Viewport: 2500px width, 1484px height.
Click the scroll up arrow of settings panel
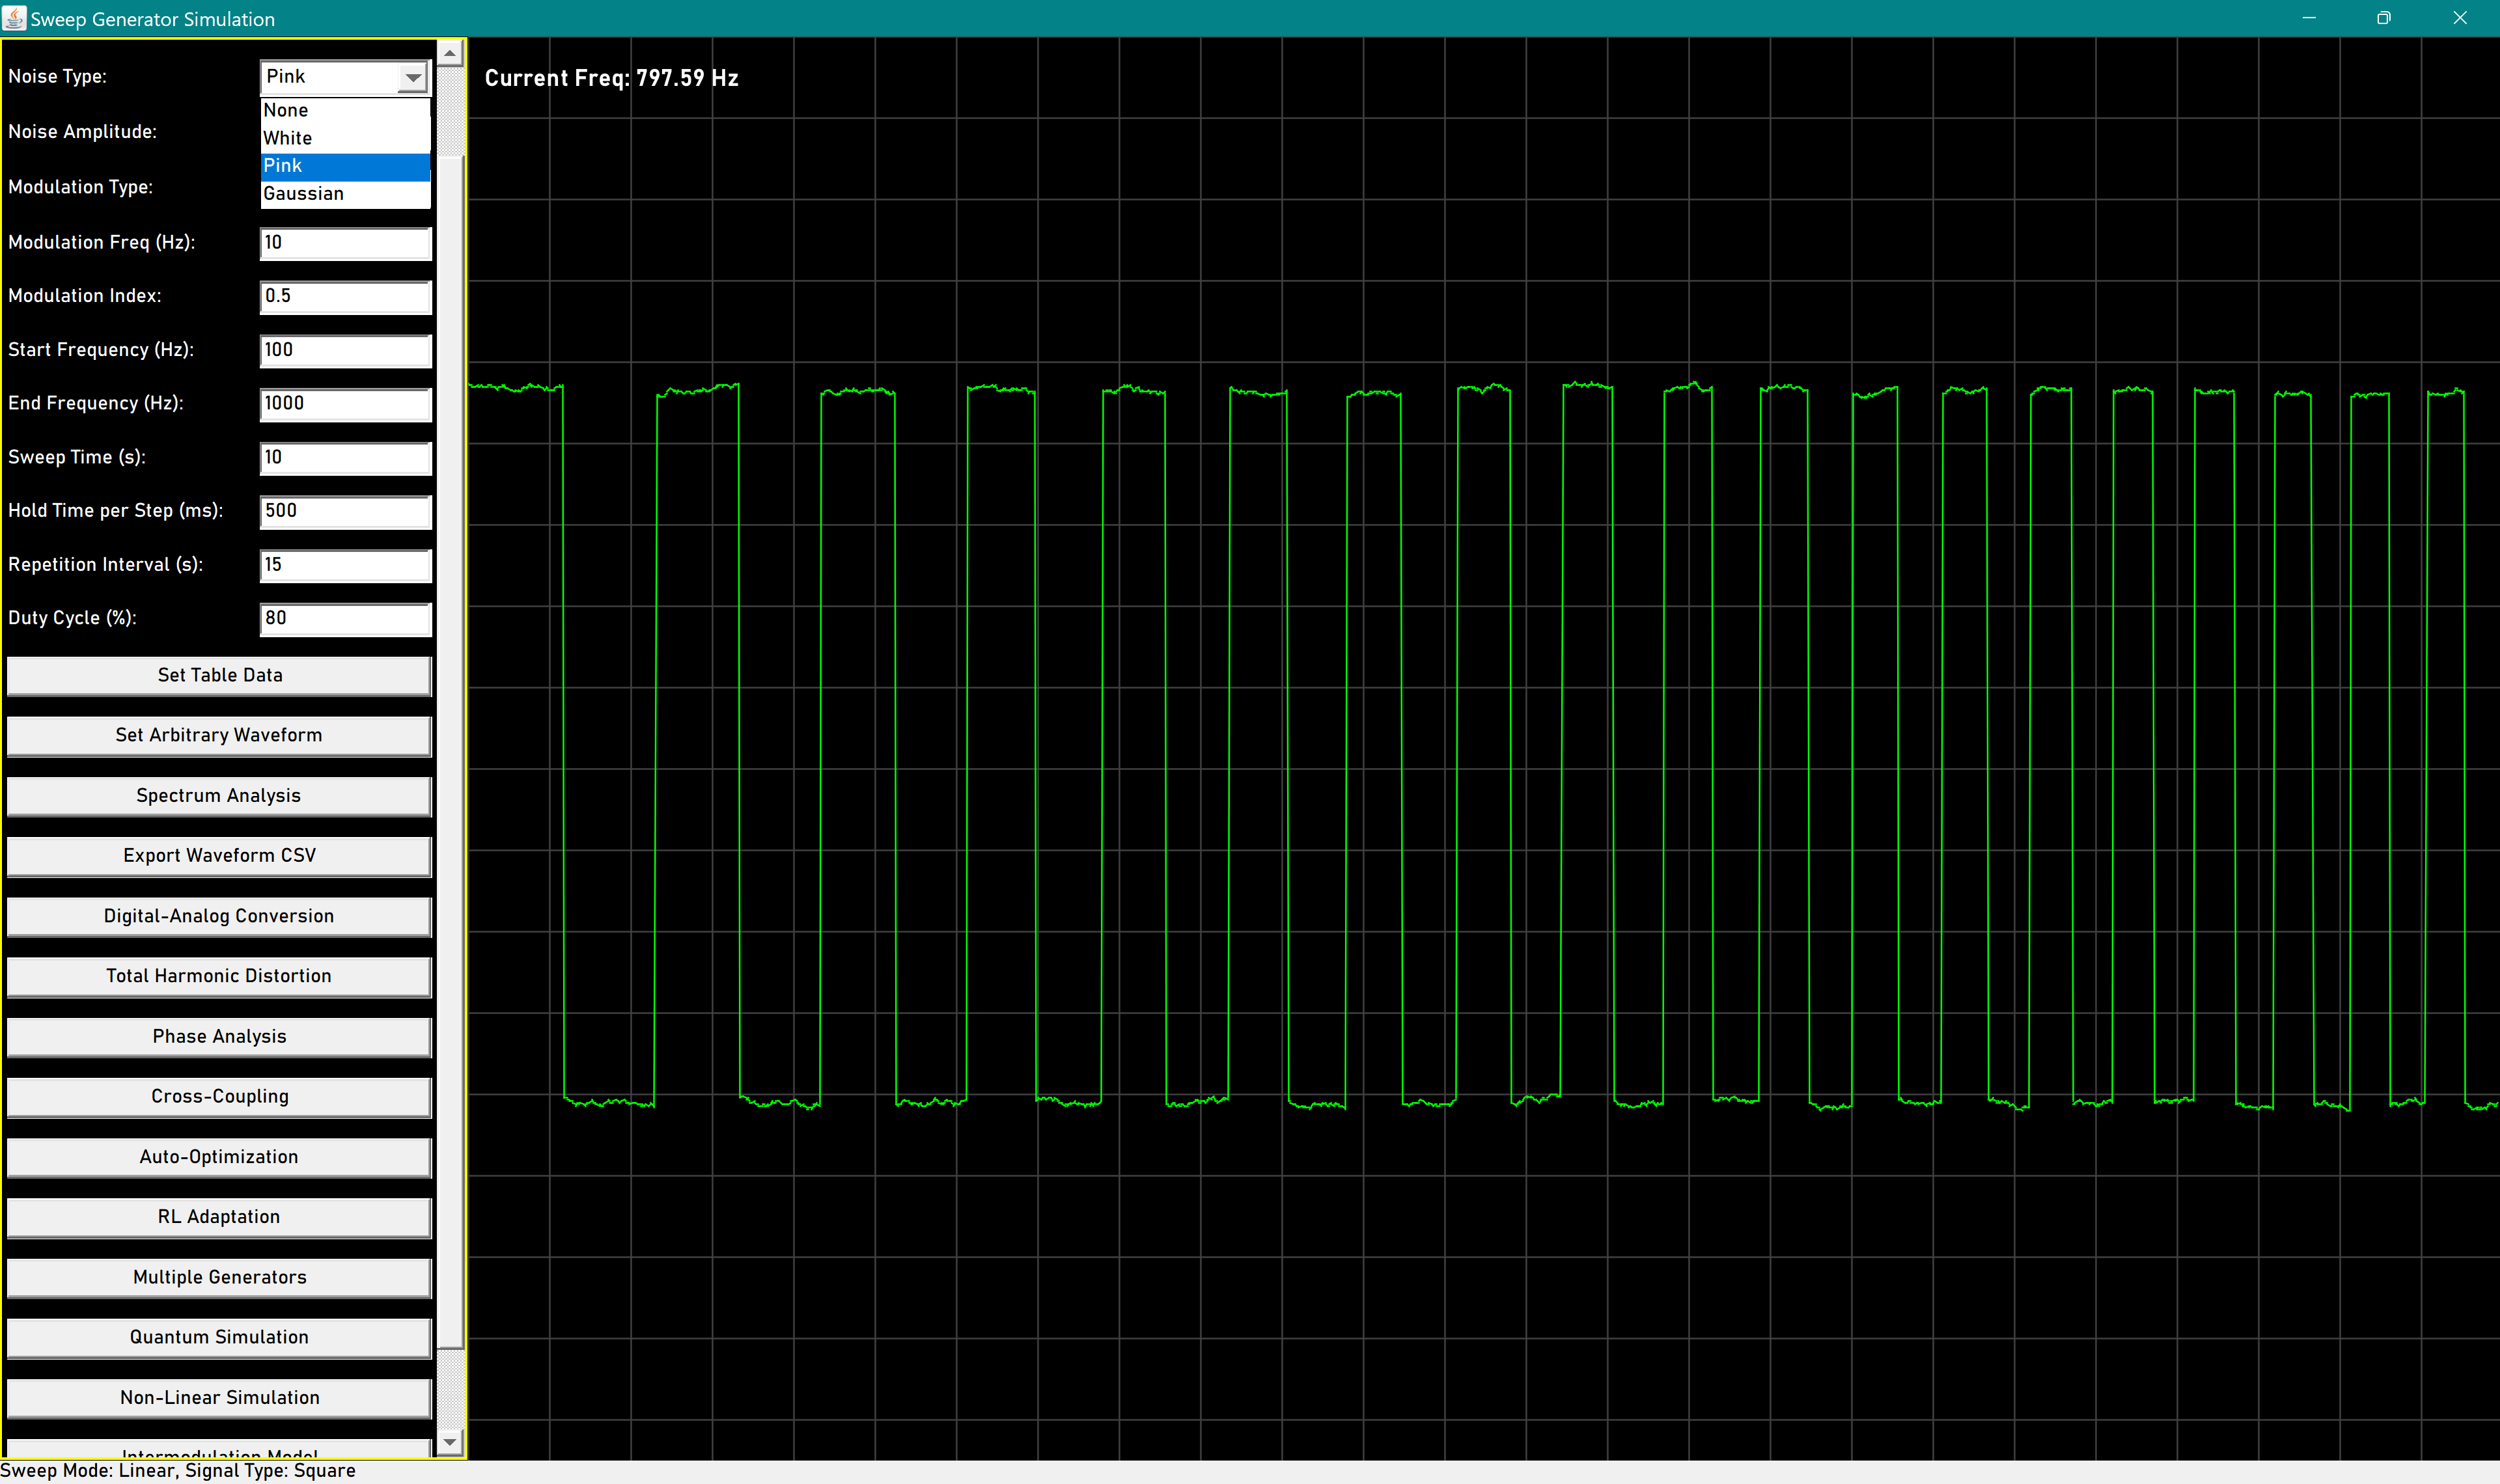tap(450, 53)
